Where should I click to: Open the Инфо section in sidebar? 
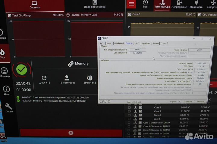tap(7, 90)
